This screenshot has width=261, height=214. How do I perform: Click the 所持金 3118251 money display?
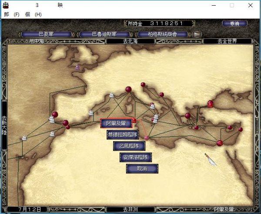pos(159,24)
